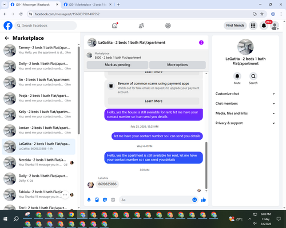Open the Menu grid icon
Viewport: 286px width, 228px height.
pyautogui.click(x=253, y=26)
